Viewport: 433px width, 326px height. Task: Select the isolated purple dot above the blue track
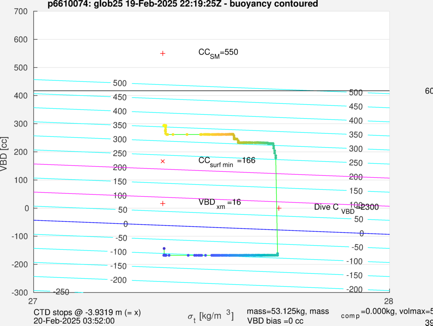[x=164, y=248]
